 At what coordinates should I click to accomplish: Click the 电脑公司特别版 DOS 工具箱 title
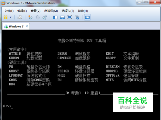point(82,41)
